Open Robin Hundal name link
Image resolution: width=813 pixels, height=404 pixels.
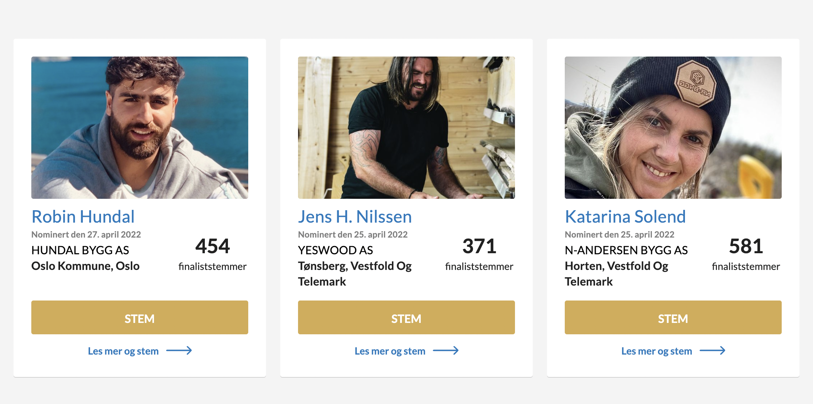(83, 217)
